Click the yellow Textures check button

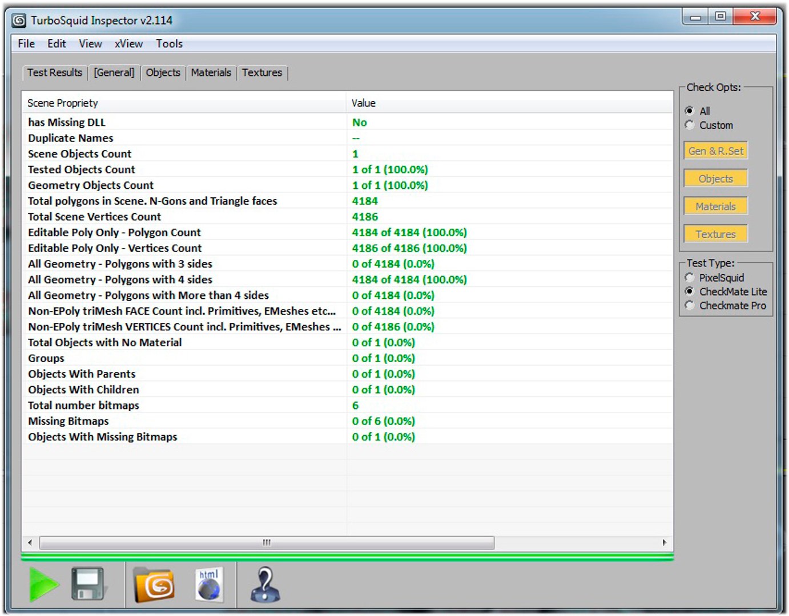click(x=716, y=234)
